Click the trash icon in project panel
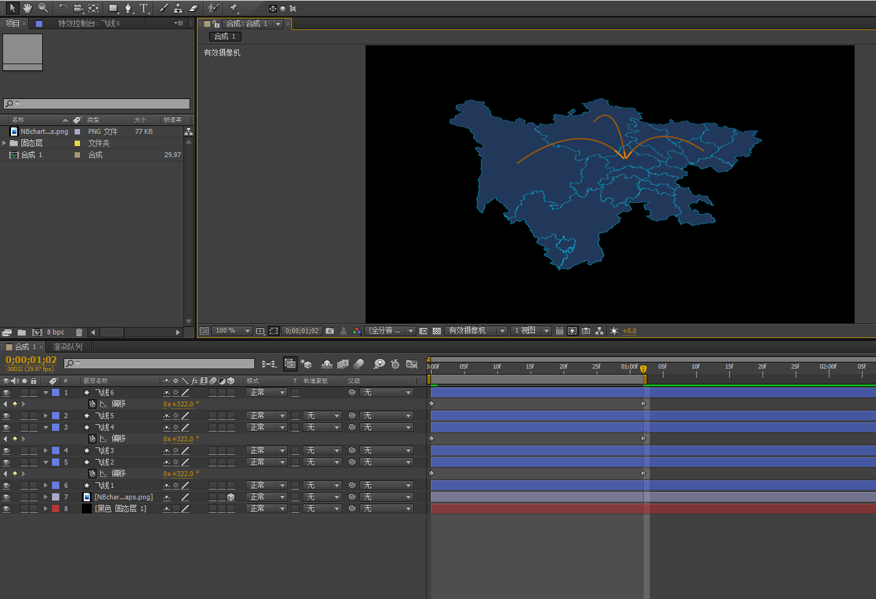The width and height of the screenshot is (876, 599). (79, 332)
